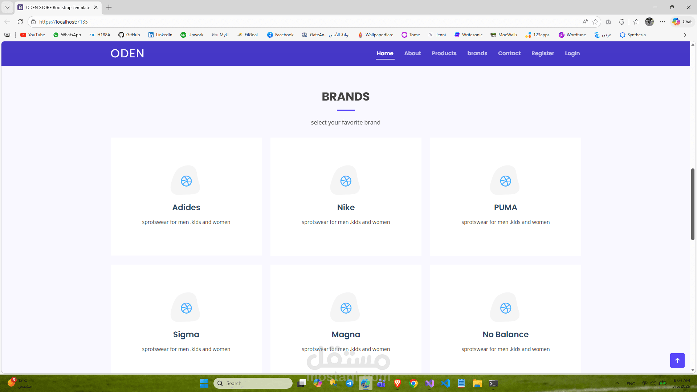Click the Adides brand dribbble icon
The width and height of the screenshot is (697, 392).
(186, 181)
